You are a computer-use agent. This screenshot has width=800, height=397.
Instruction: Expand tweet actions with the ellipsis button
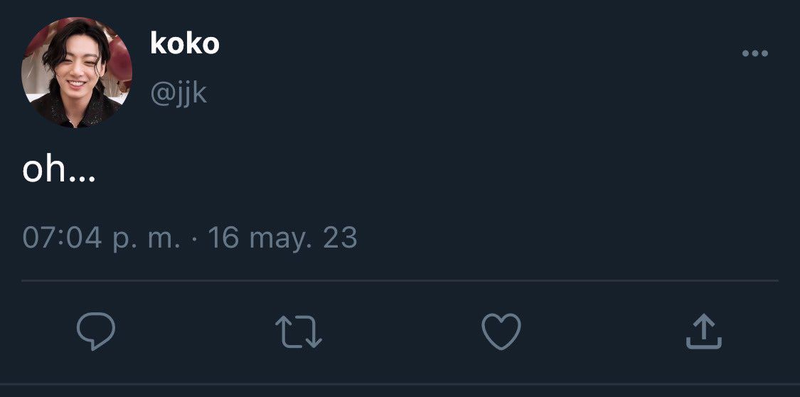[755, 53]
